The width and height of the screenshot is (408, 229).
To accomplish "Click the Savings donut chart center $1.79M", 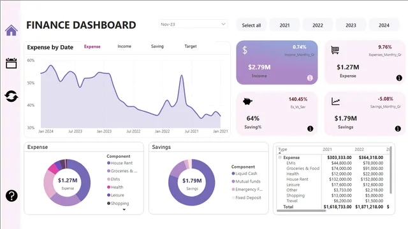I will (x=192, y=181).
